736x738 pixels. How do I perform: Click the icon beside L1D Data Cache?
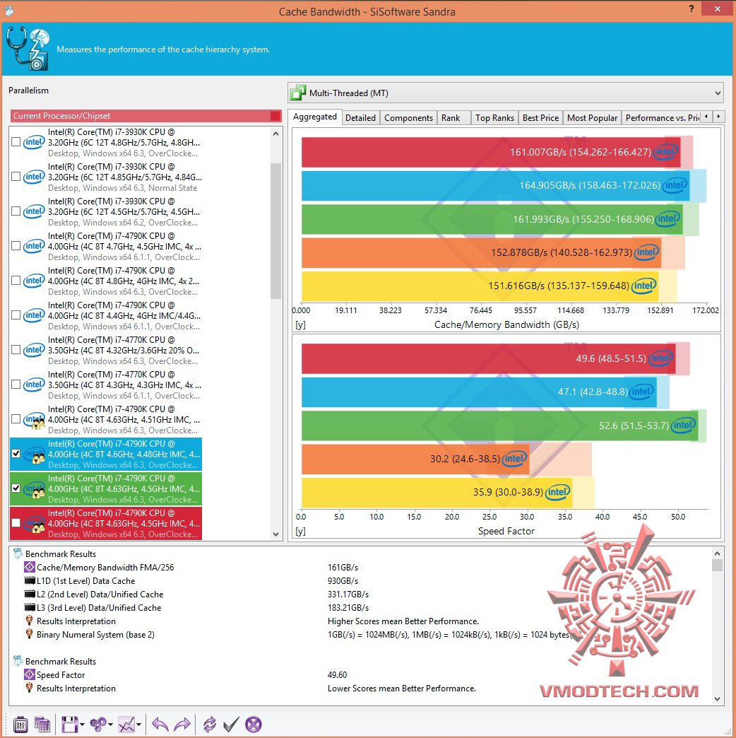pyautogui.click(x=30, y=581)
